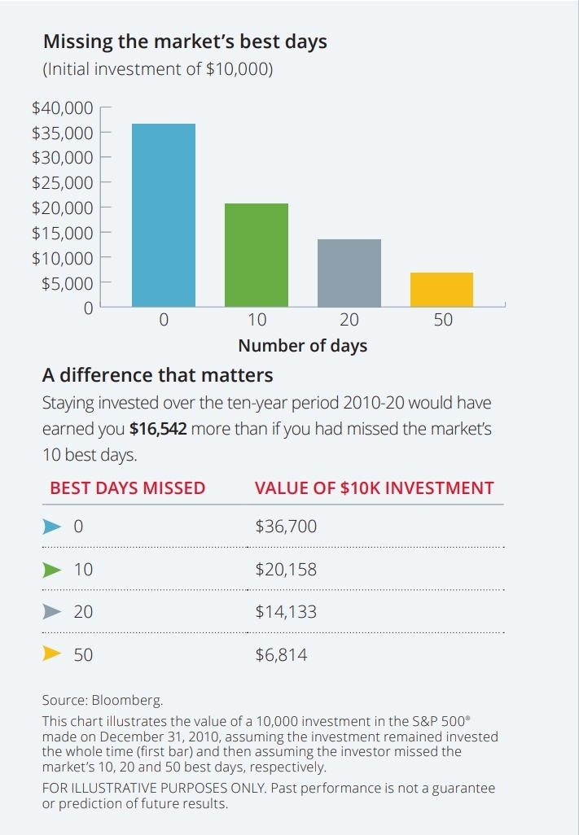This screenshot has width=579, height=835.
Task: Click the yellow arrow icon beside 50
Action: [52, 654]
